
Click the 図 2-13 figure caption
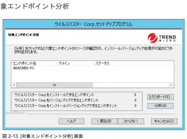43,136
